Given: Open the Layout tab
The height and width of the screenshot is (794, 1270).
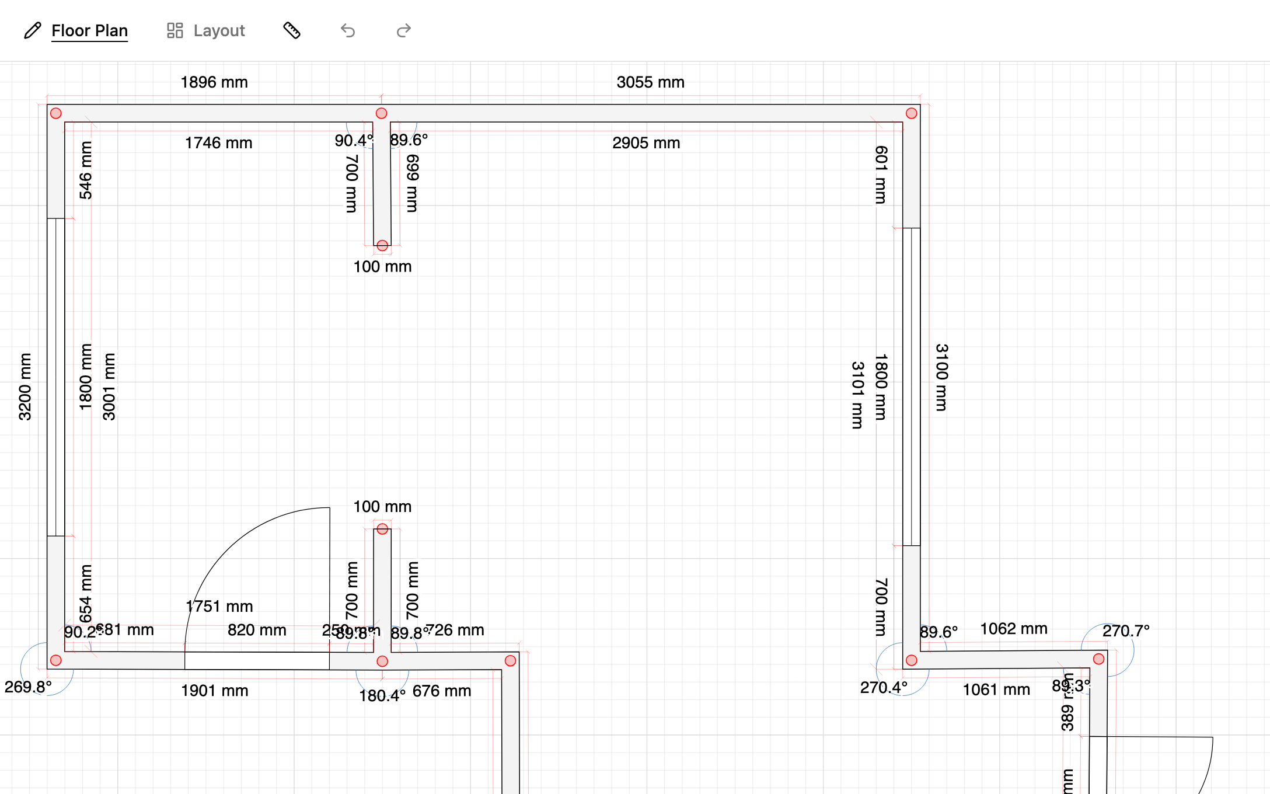Looking at the screenshot, I should (x=206, y=30).
